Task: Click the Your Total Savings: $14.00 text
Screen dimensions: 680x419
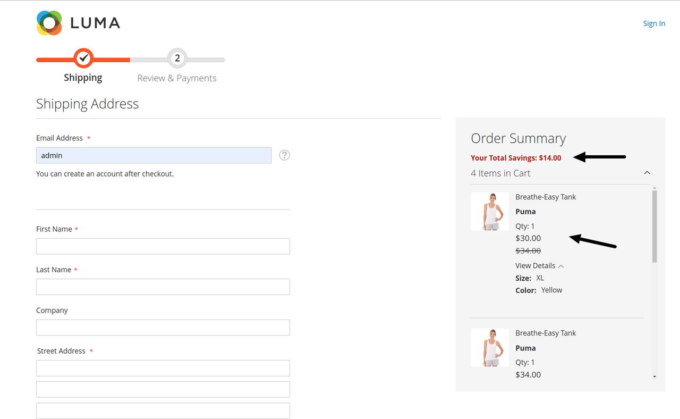Action: tap(516, 158)
